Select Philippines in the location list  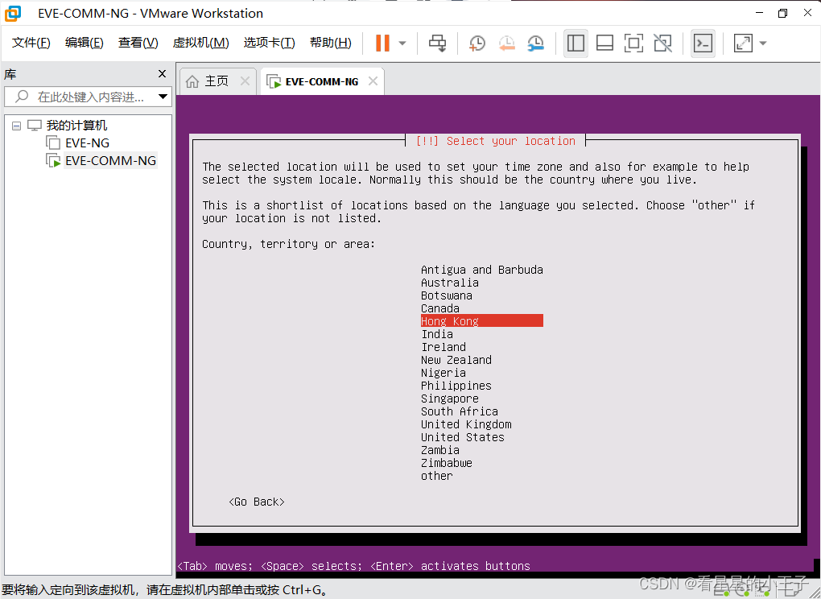pos(456,386)
